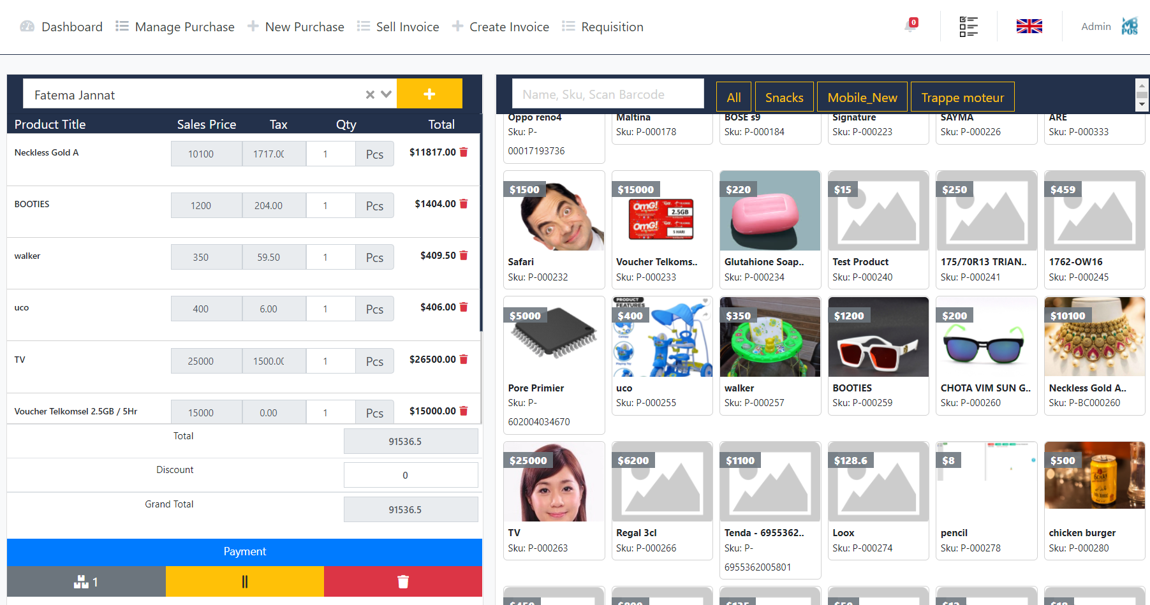Click the notification bell icon
The image size is (1150, 605).
coord(910,27)
